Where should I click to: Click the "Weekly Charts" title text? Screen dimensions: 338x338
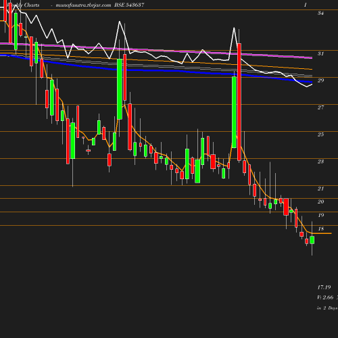pyautogui.click(x=23, y=5)
